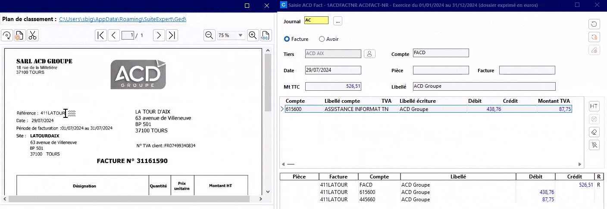Click the invoice number FACTURE N° 31161590
Image resolution: width=607 pixels, height=209 pixels.
click(x=132, y=161)
